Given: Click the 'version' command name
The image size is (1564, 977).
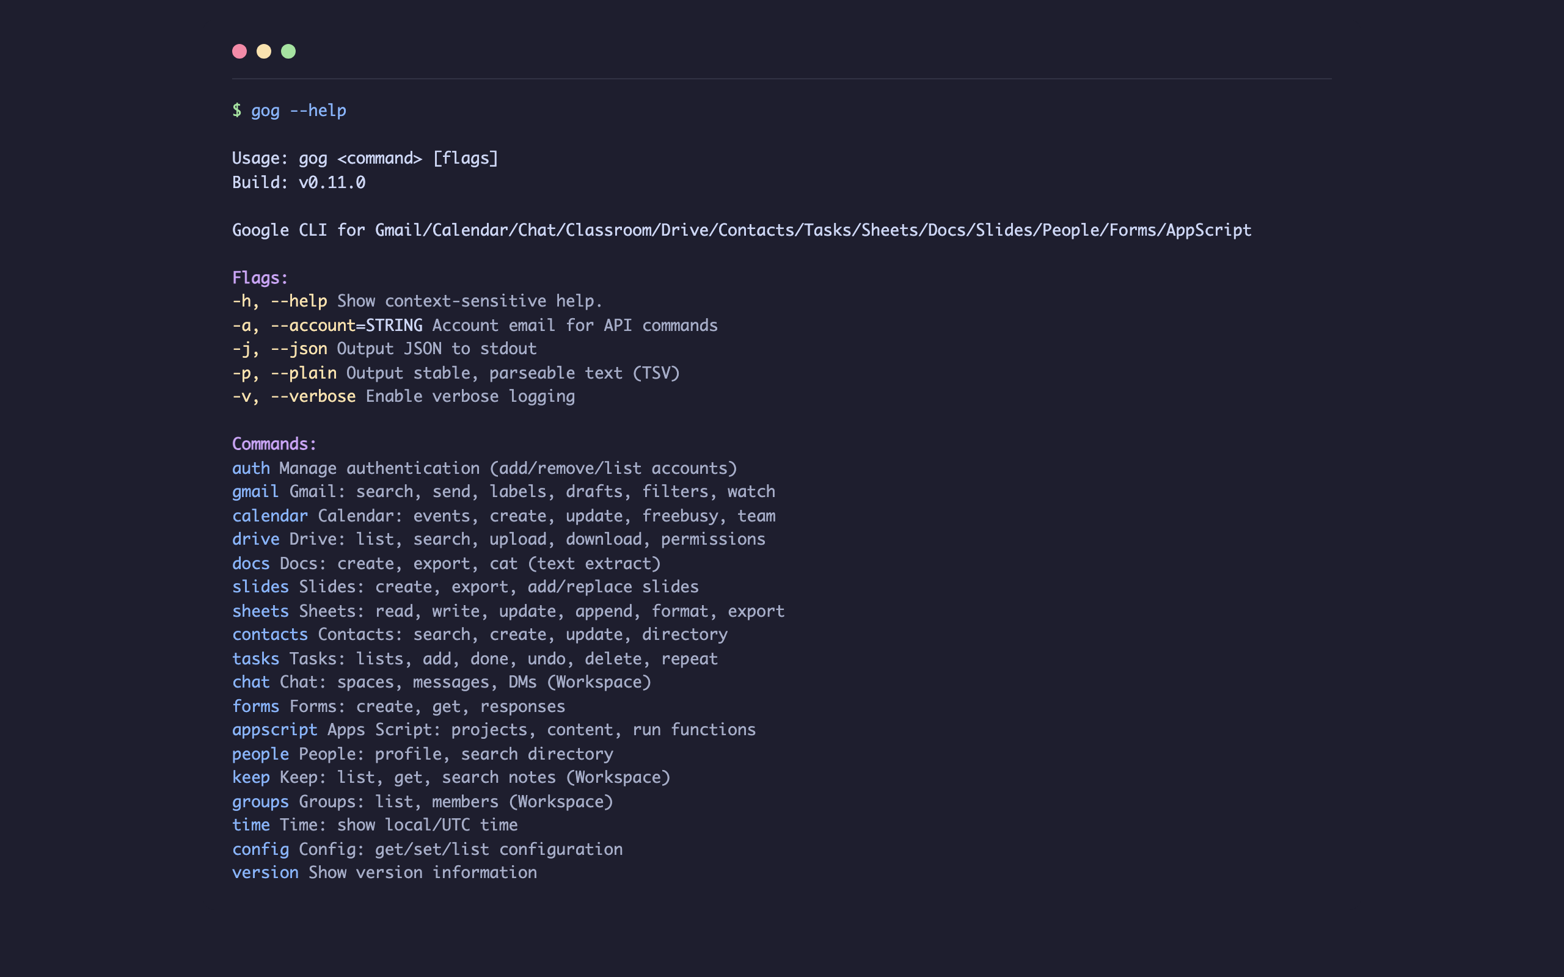Looking at the screenshot, I should click(265, 873).
